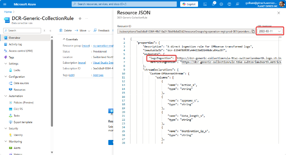Open Alerts under Monitoring
The width and height of the screenshot is (286, 155).
(x=17, y=148)
